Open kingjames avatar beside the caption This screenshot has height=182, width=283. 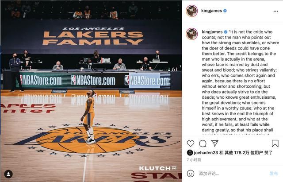191,34
